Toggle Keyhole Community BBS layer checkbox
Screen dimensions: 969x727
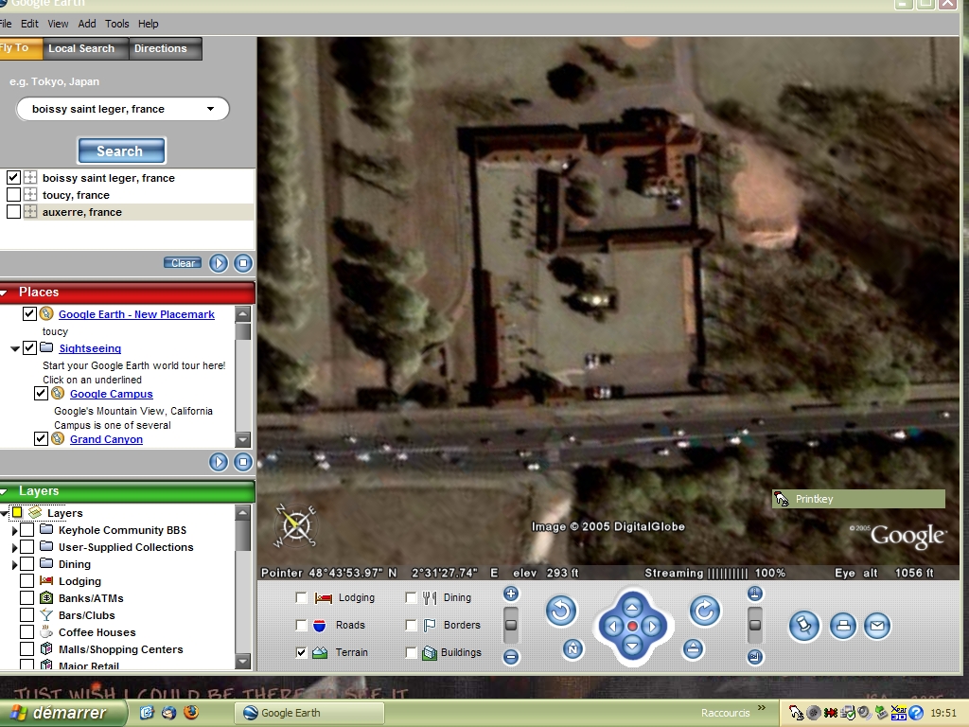26,530
